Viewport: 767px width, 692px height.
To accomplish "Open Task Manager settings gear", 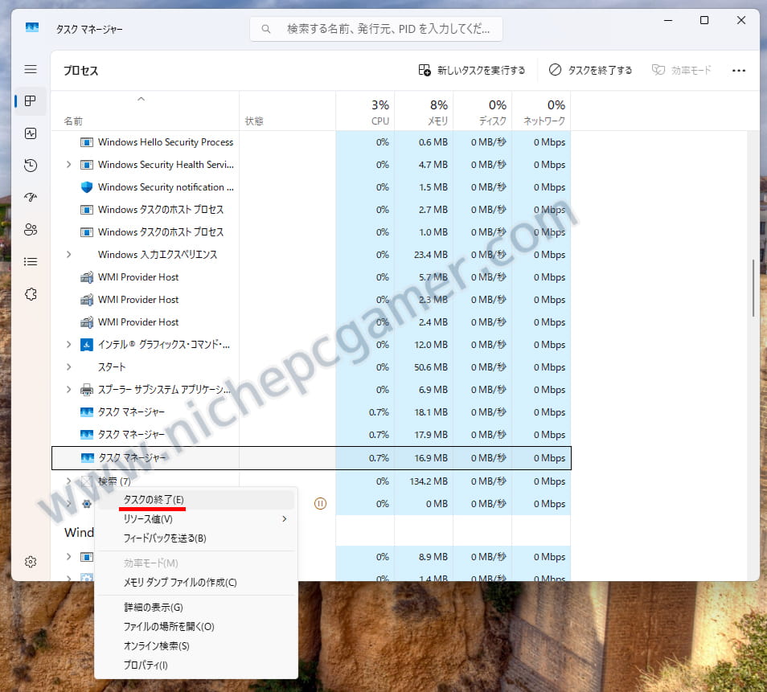I will click(x=31, y=562).
